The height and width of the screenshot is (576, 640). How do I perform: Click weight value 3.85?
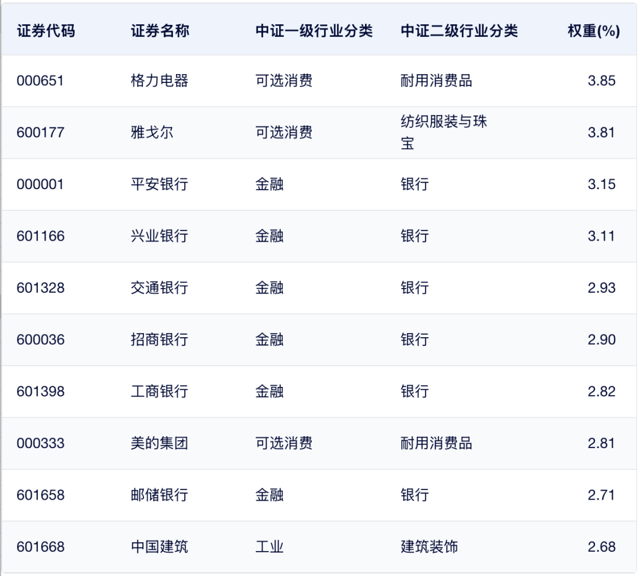point(601,81)
